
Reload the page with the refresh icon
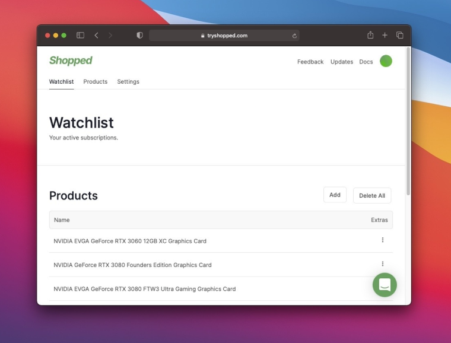coord(294,36)
